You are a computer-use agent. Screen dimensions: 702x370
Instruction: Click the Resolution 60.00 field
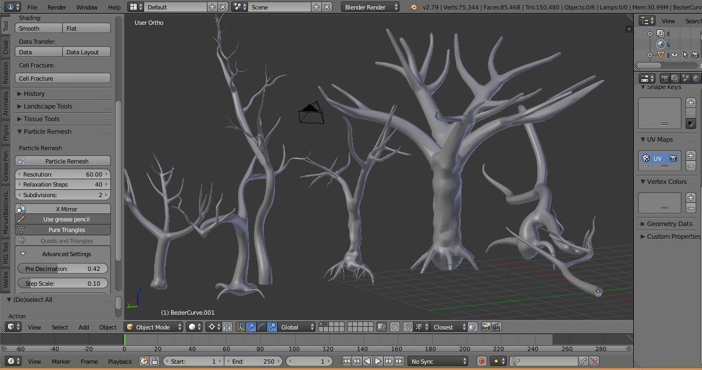[63, 174]
